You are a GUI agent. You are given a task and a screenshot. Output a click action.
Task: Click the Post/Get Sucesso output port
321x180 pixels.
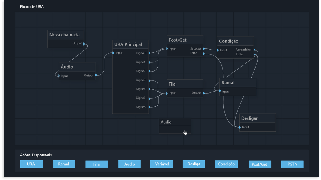click(204, 49)
